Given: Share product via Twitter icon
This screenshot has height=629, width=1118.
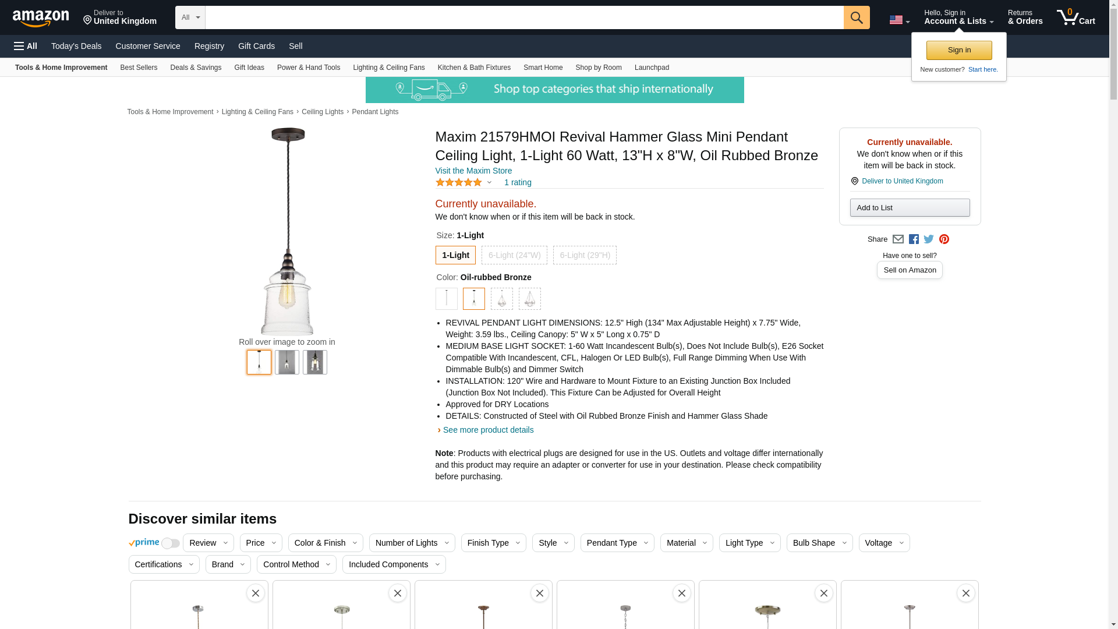Looking at the screenshot, I should pyautogui.click(x=929, y=239).
